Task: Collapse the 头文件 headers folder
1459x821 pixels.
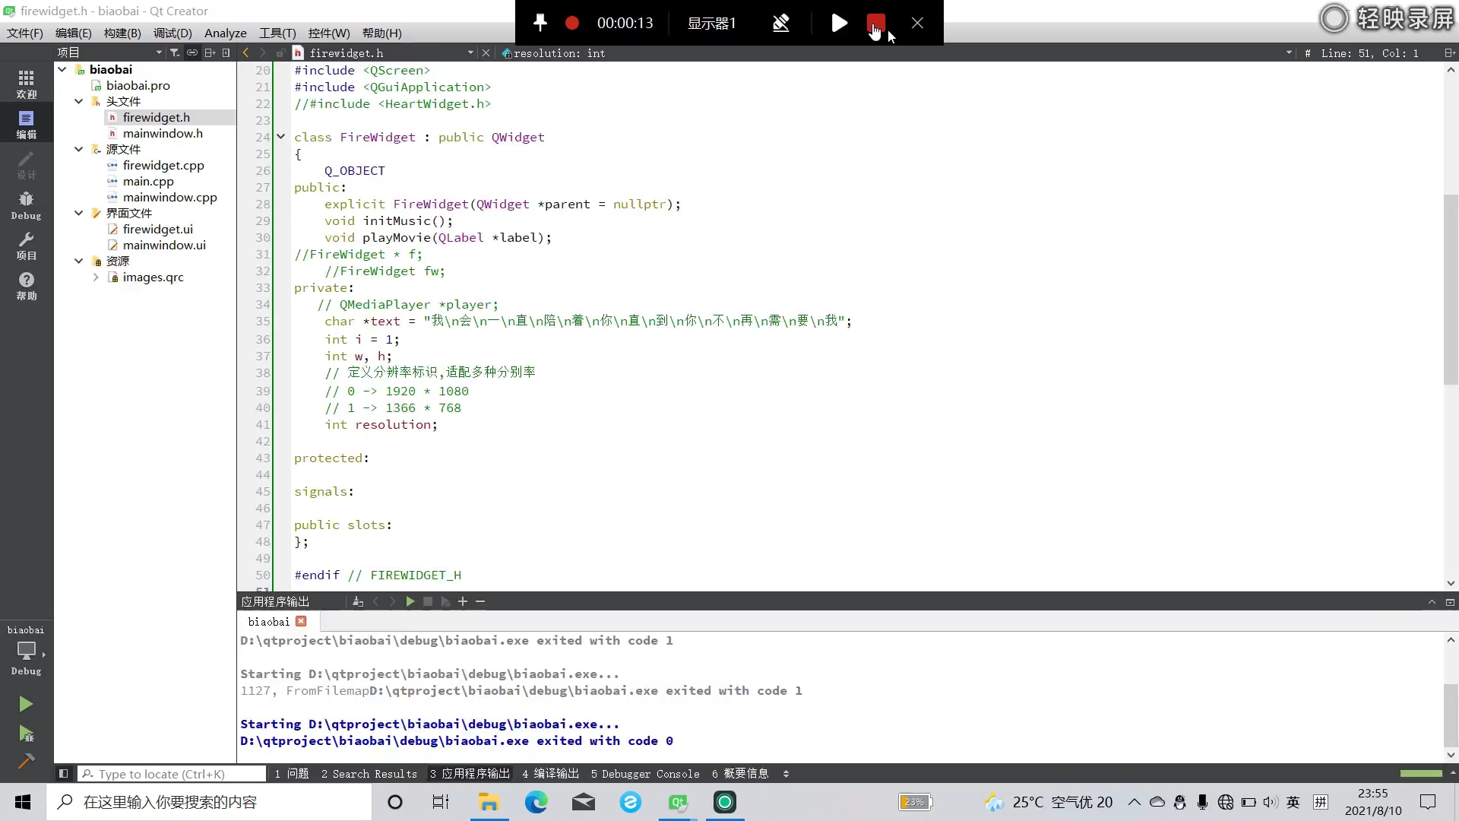Action: (x=78, y=101)
